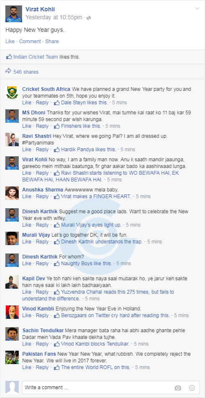Reply to MS Dhoni's comment
Viewport: 205px width, 398px height.
pyautogui.click(x=42, y=126)
